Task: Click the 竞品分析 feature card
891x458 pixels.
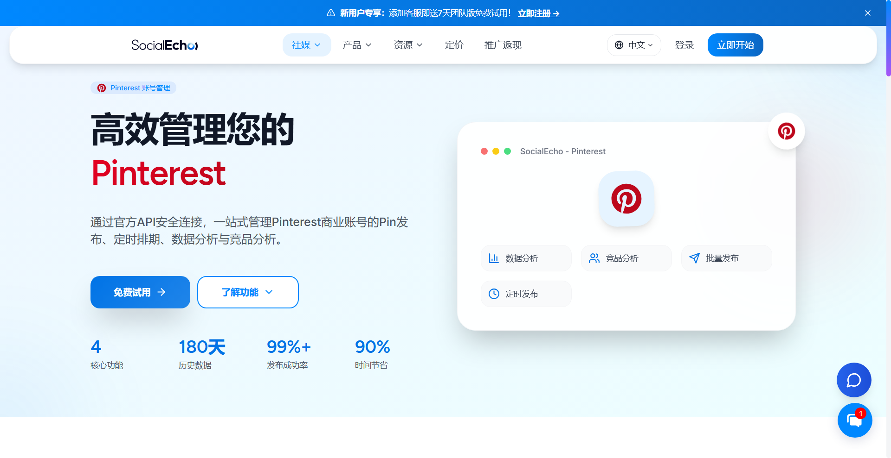Action: (626, 258)
